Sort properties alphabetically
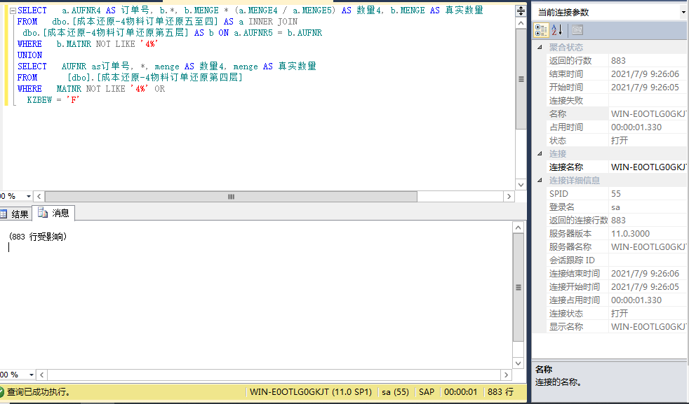Viewport: 689px width, 404px height. [556, 30]
